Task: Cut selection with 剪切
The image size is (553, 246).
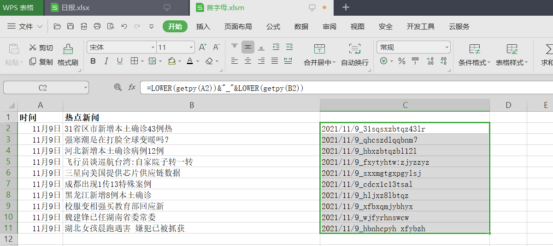Action: pos(41,48)
